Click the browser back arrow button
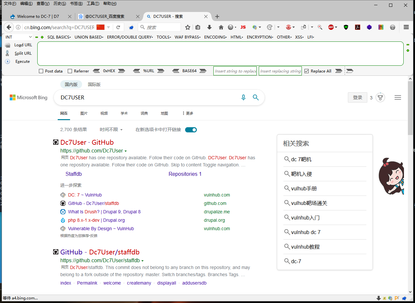The width and height of the screenshot is (415, 303). coord(9,27)
